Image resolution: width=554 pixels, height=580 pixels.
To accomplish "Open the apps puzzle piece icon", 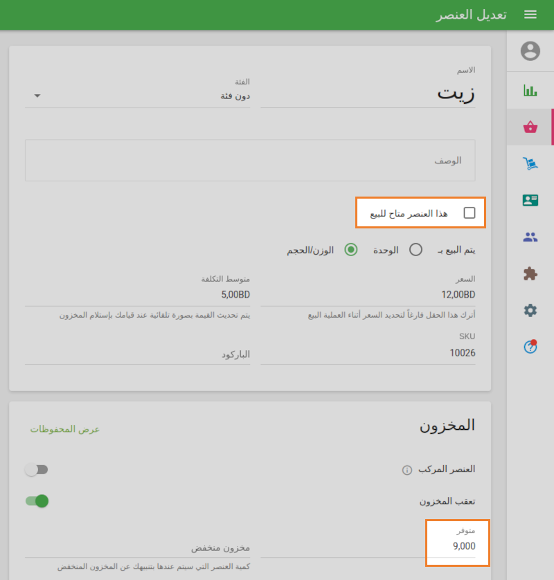I will [530, 273].
